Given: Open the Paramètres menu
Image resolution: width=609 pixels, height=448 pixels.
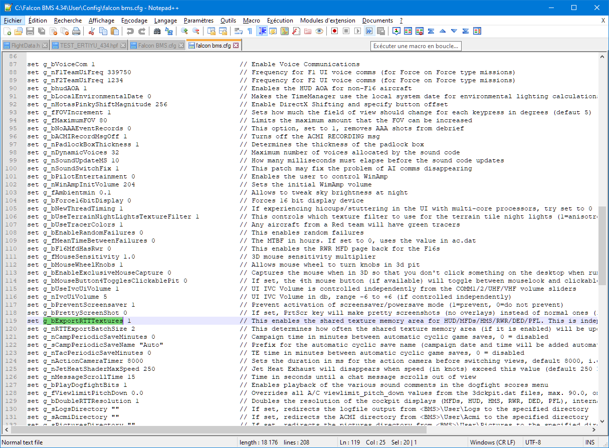Looking at the screenshot, I should pos(198,21).
